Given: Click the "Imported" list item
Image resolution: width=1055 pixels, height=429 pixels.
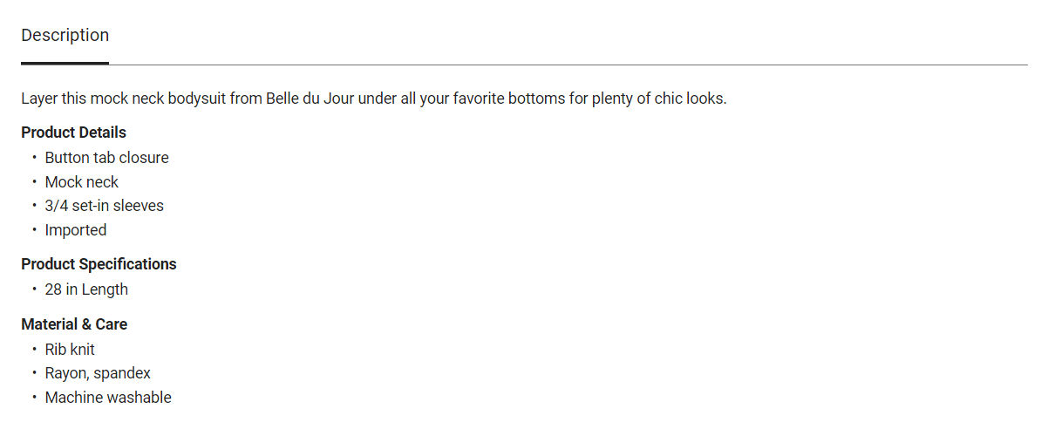Looking at the screenshot, I should click(x=76, y=230).
